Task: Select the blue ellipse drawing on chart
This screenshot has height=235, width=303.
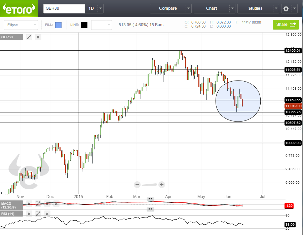Action: click(238, 101)
